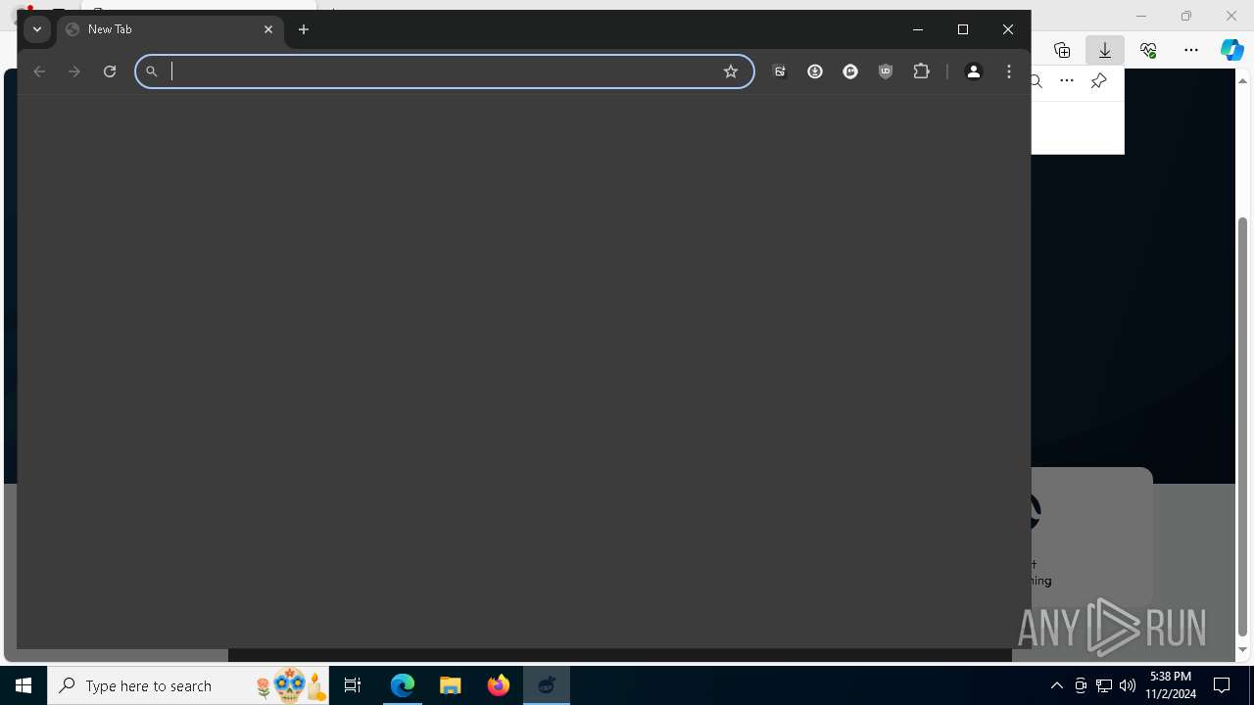Open Edge Browser essentials heart icon
Viewport: 1254px width, 705px height.
(x=1148, y=50)
